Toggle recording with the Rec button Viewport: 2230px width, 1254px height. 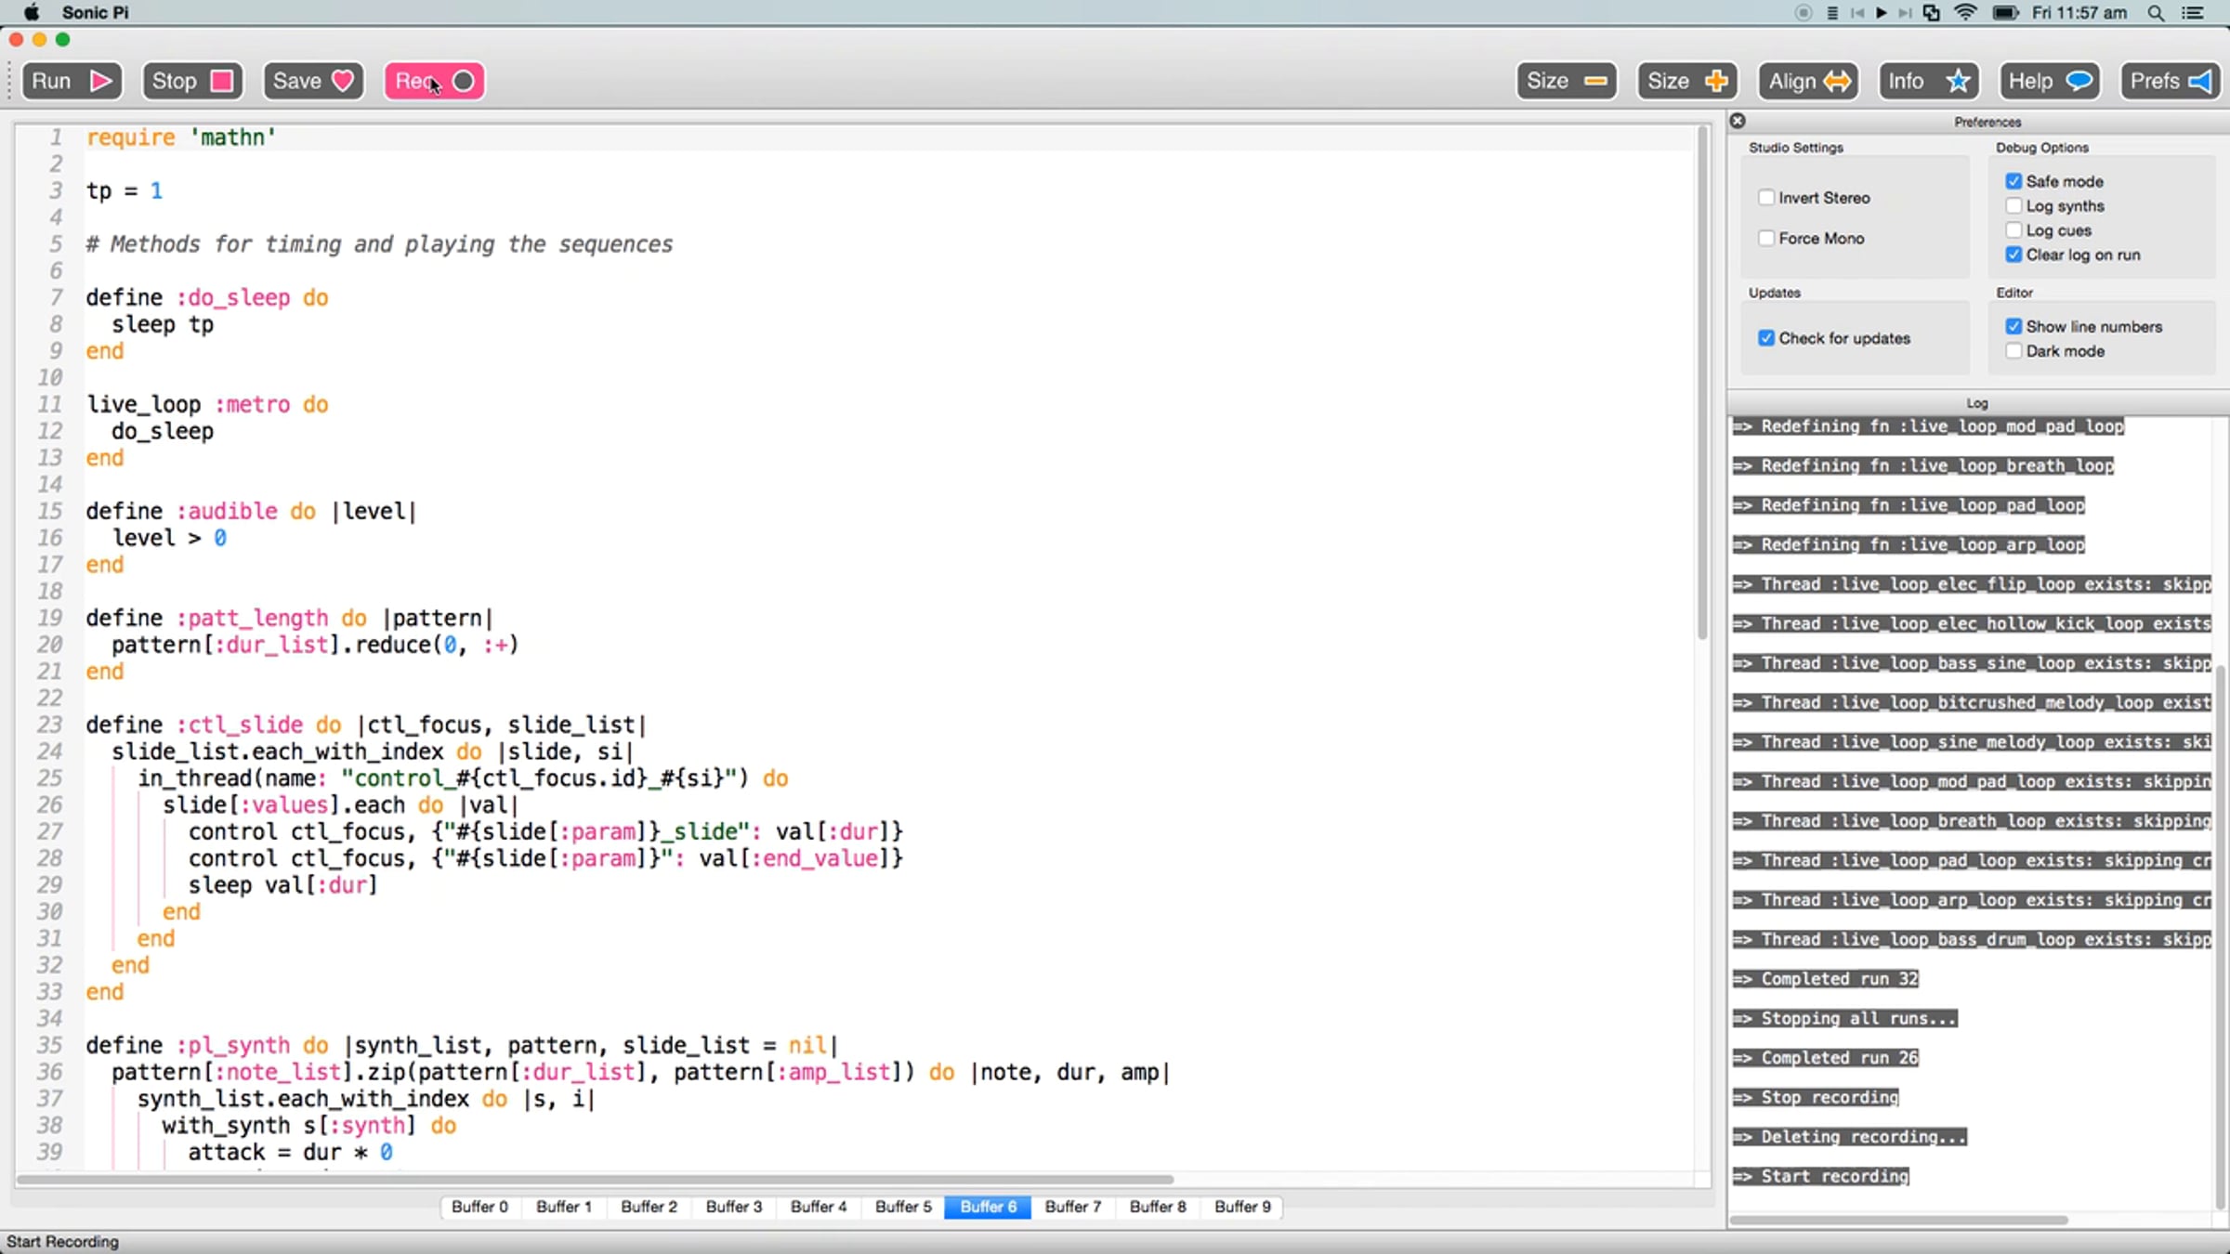(x=435, y=82)
